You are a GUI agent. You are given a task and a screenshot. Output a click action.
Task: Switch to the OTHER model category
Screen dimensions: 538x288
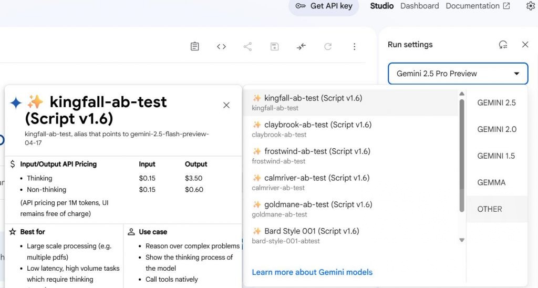(x=490, y=209)
